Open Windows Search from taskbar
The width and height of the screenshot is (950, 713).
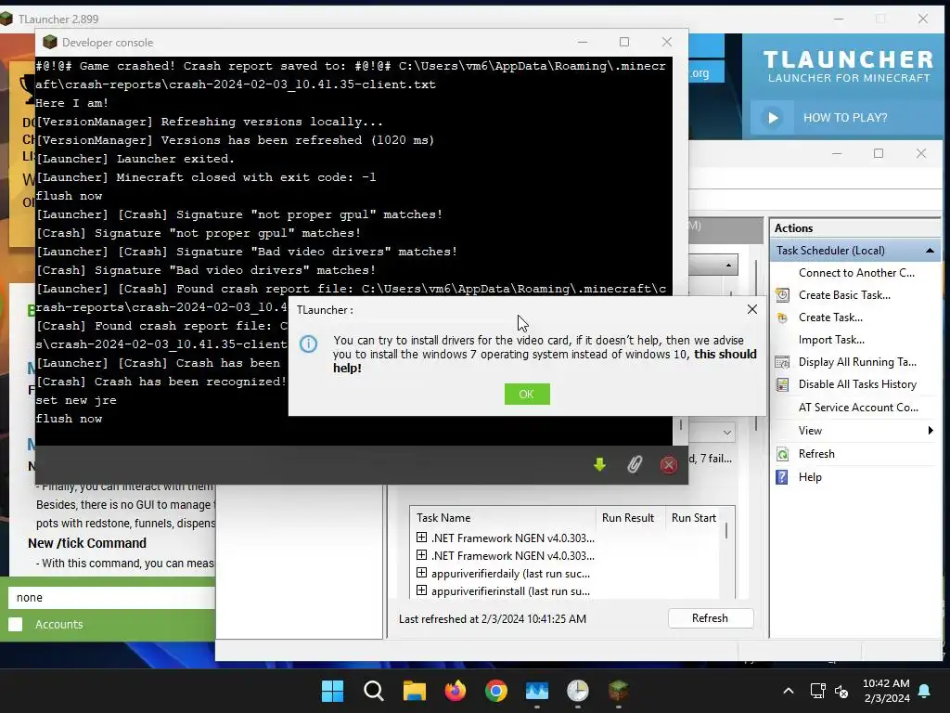click(x=373, y=691)
